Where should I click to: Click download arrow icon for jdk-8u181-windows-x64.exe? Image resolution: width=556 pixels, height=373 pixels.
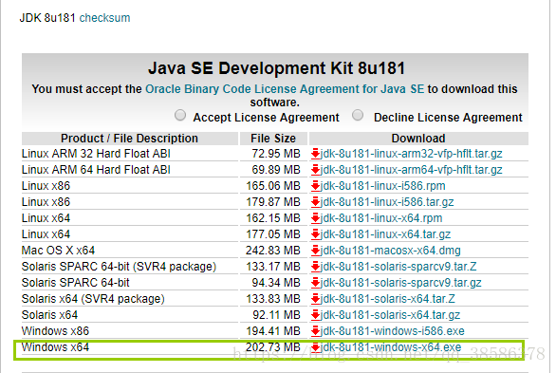click(x=315, y=347)
